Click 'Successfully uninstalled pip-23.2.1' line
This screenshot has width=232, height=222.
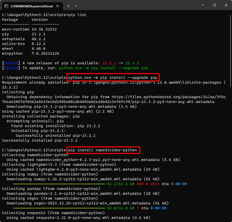click(56, 136)
